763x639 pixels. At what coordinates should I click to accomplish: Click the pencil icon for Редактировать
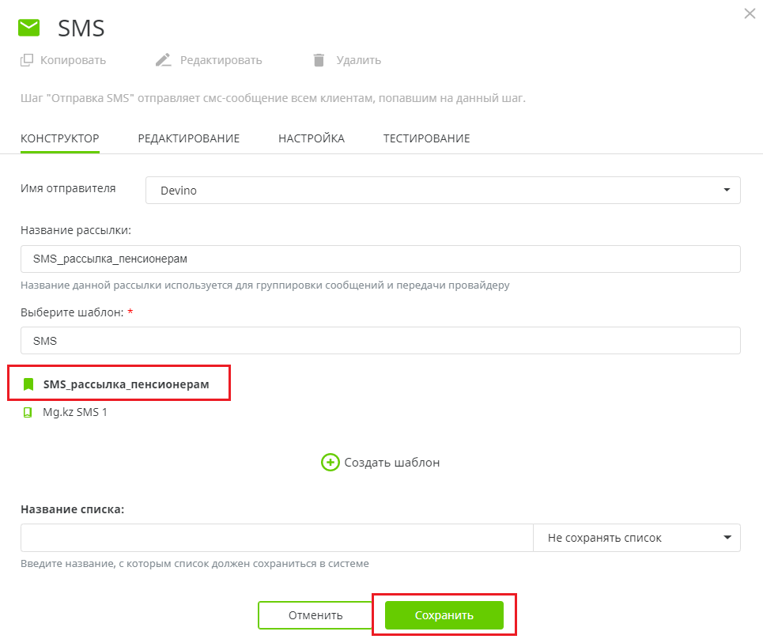click(x=163, y=60)
